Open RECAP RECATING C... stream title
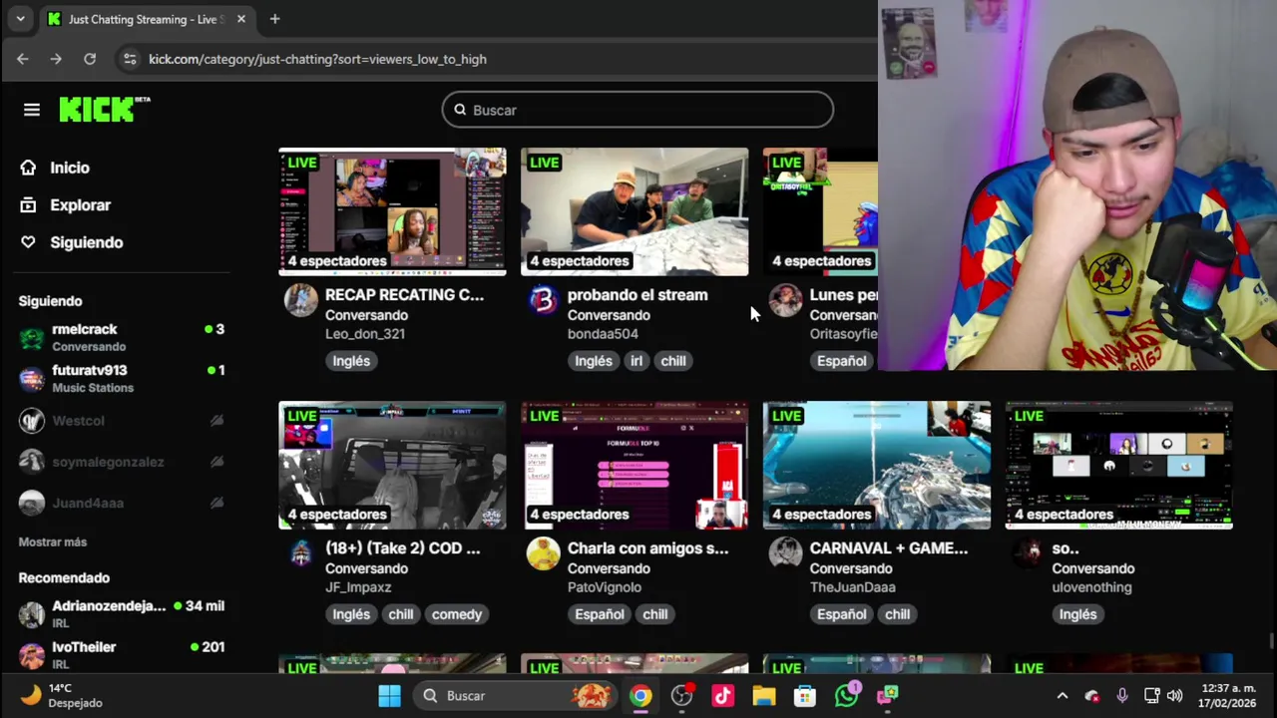The width and height of the screenshot is (1277, 718). [x=404, y=295]
